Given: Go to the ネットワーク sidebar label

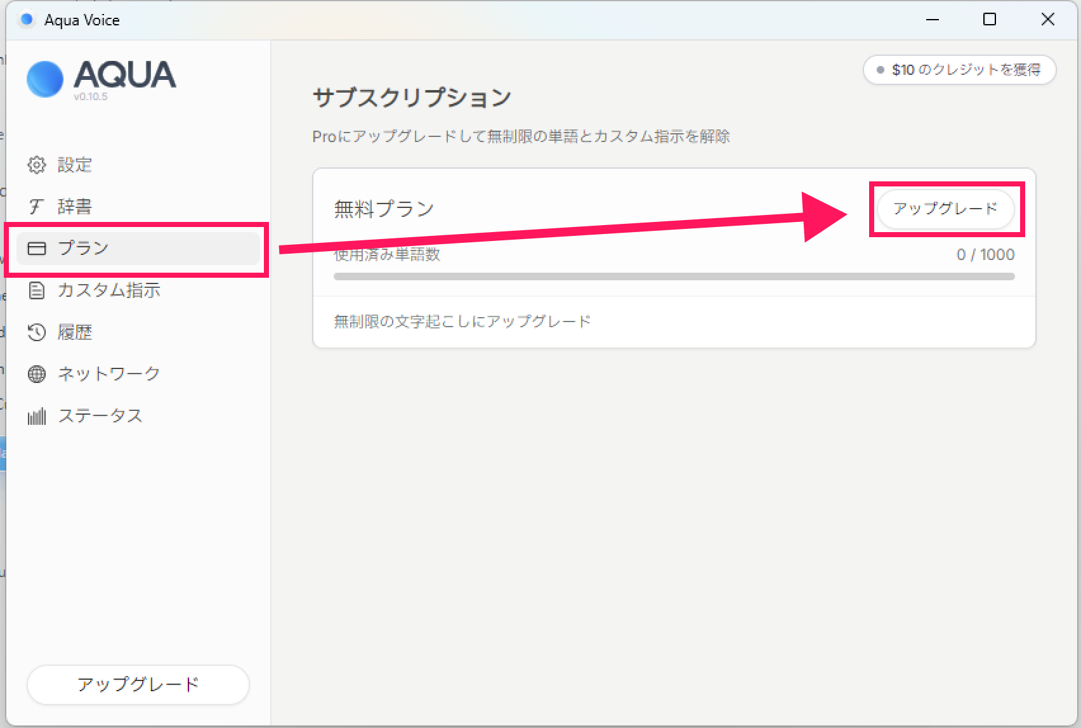Looking at the screenshot, I should coord(108,374).
